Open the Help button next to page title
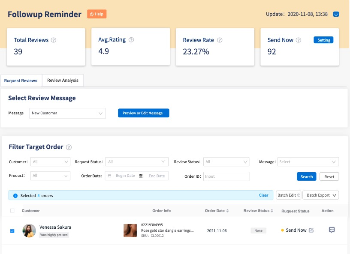Image resolution: width=350 pixels, height=254 pixels. pos(97,14)
